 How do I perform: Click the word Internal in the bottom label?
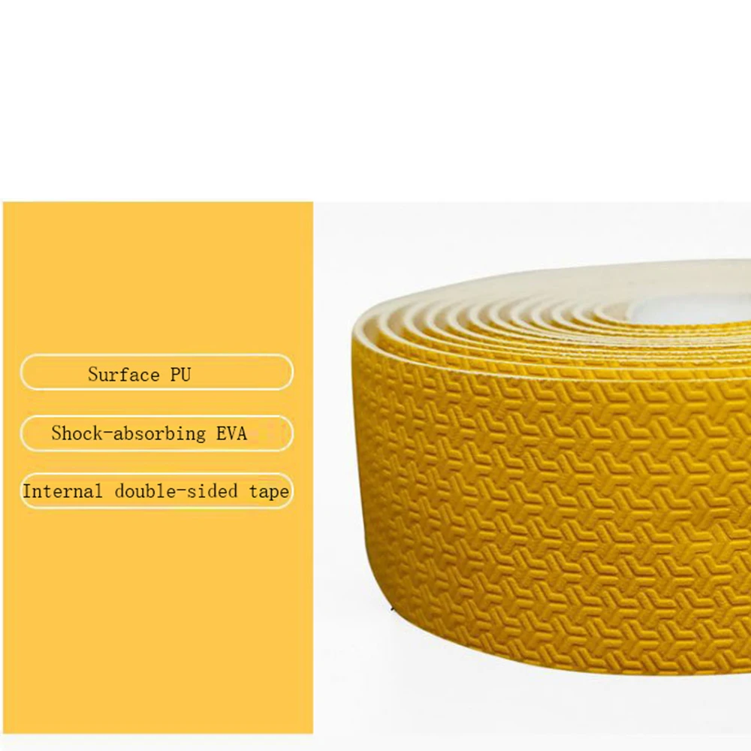[63, 491]
